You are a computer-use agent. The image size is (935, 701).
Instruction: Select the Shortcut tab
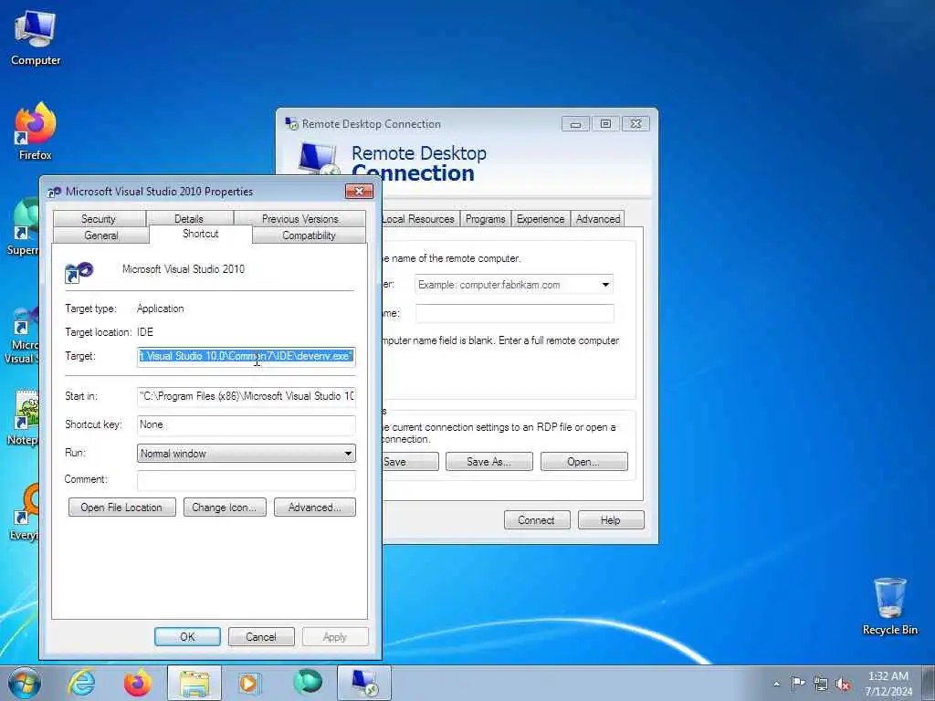(200, 234)
